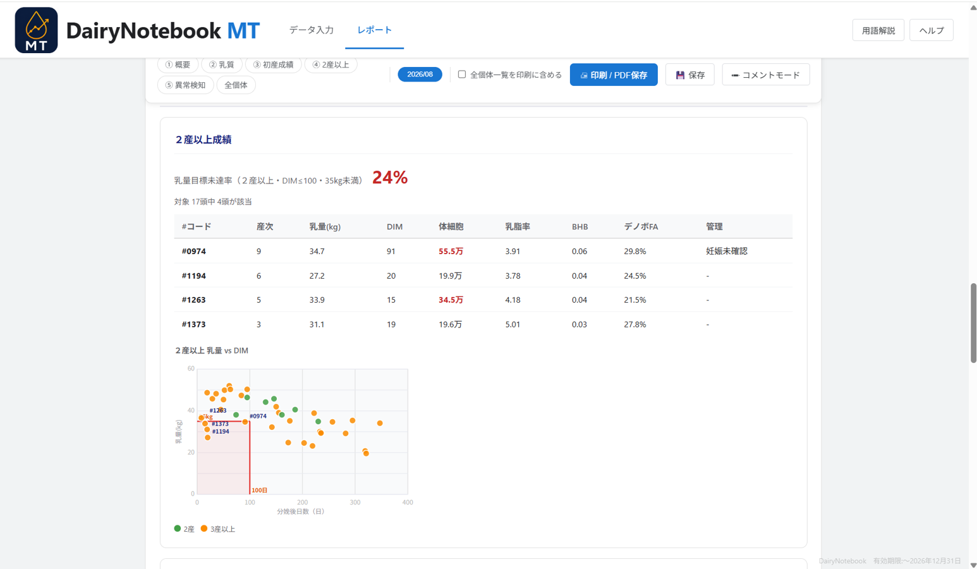Click the 乳量(kg) column header
The width and height of the screenshot is (977, 569).
325,226
